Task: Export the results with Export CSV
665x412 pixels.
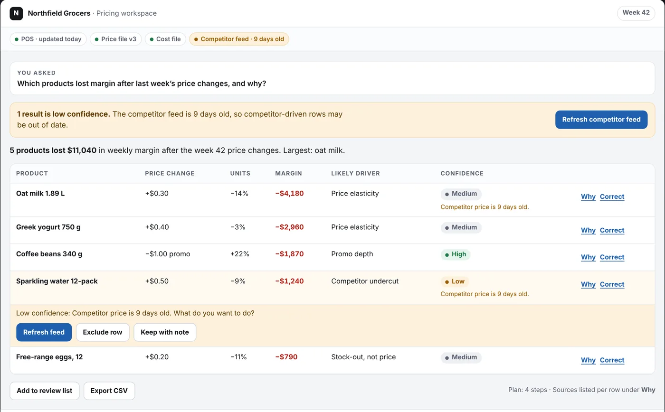Action: coord(109,391)
